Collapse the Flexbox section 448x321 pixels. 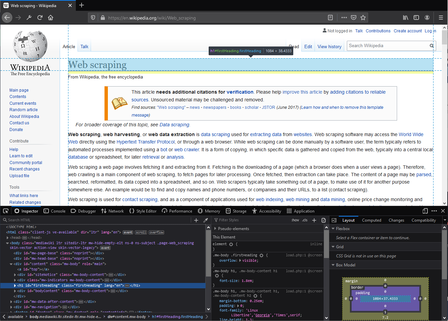333,228
